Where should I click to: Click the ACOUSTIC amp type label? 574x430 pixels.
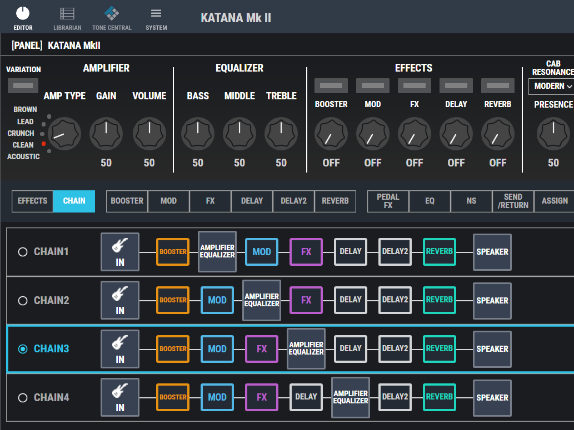point(23,156)
